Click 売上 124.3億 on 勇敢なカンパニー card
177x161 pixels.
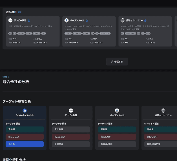pos(150,43)
